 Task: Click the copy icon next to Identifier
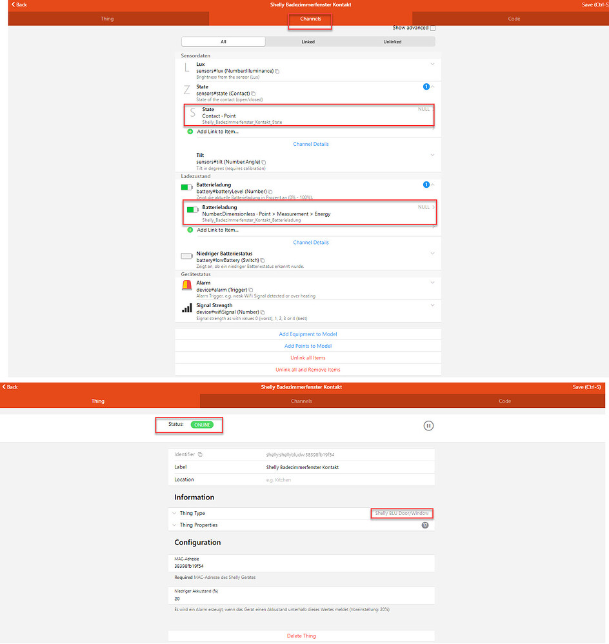click(x=200, y=455)
